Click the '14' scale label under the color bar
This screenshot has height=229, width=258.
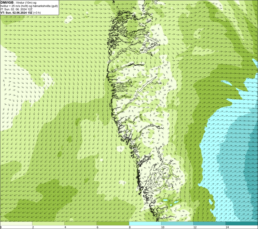(227, 227)
